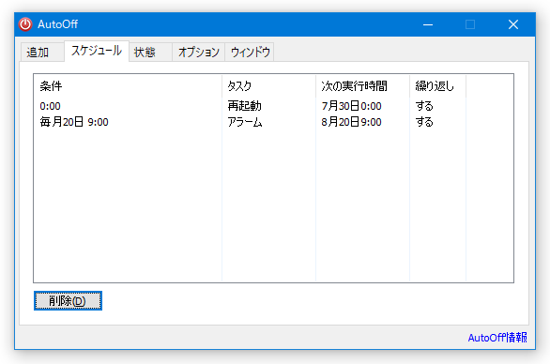Switch to the 追加 tab
The height and width of the screenshot is (364, 550).
(42, 53)
